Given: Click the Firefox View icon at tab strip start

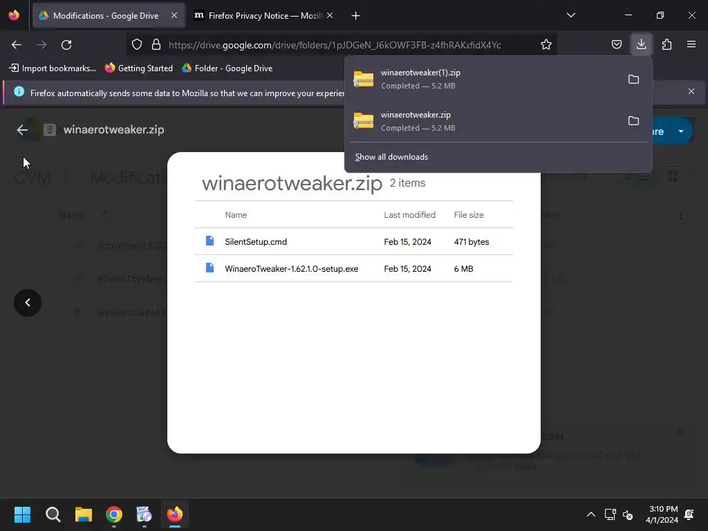Looking at the screenshot, I should (x=14, y=15).
